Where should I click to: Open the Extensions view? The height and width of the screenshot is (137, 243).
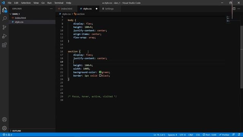point(4,45)
